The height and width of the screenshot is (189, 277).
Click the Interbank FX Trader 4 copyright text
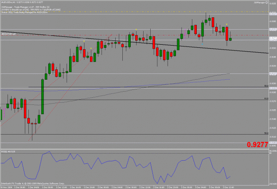33,183
